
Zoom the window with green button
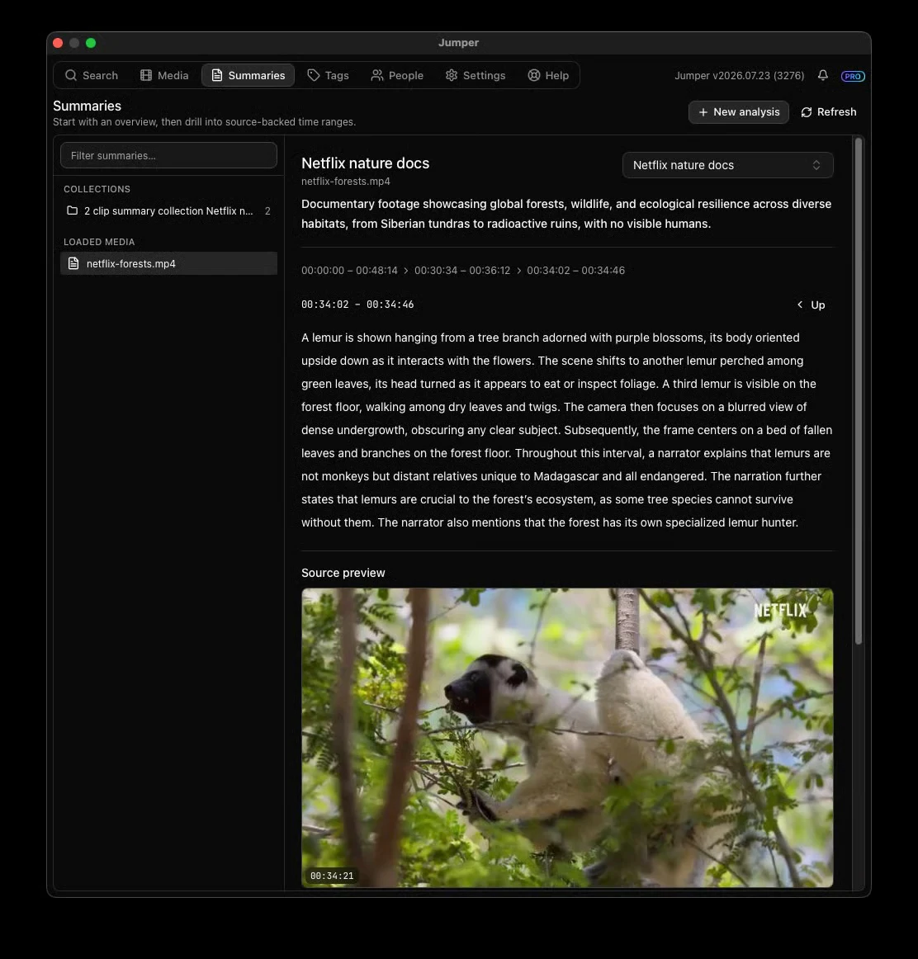91,43
